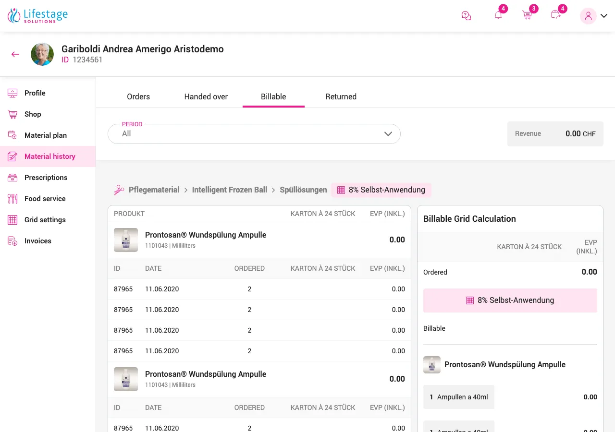615x432 pixels.
Task: Click the second Prontosan® Wundspülung Ampulle list title
Action: click(206, 374)
